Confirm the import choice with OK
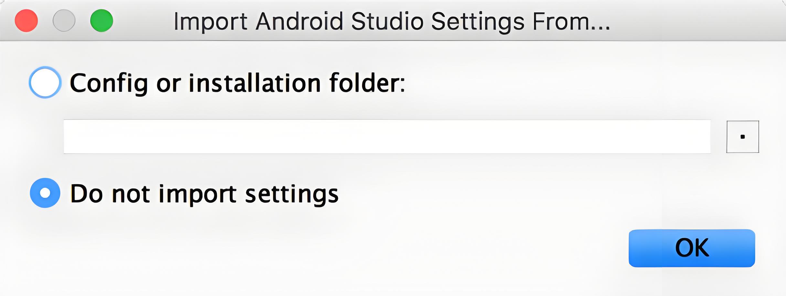 [692, 248]
